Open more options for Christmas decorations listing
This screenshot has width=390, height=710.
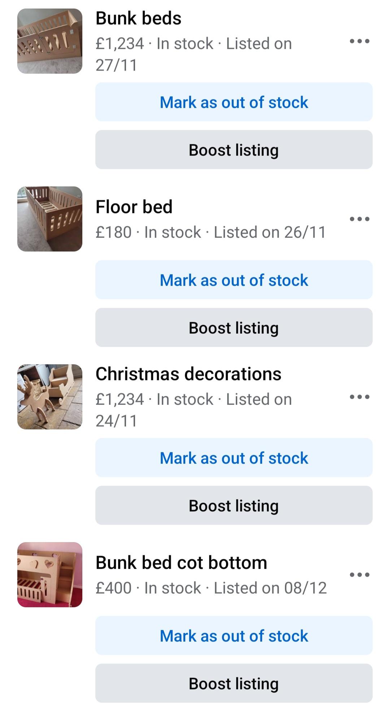[359, 397]
